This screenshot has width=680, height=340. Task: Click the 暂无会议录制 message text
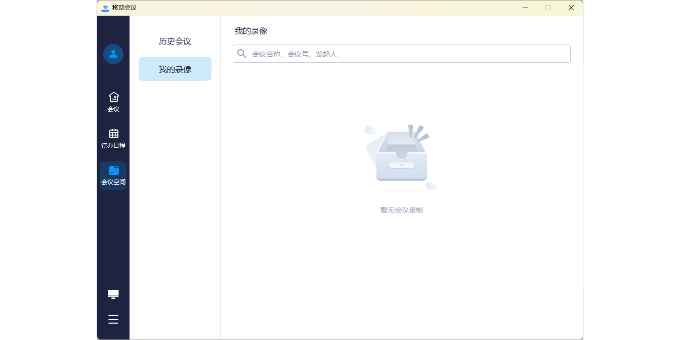tap(401, 210)
